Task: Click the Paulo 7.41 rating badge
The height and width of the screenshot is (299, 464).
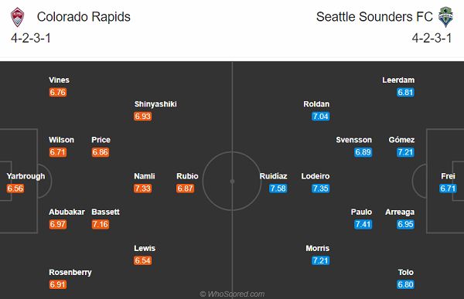Action: coord(363,224)
